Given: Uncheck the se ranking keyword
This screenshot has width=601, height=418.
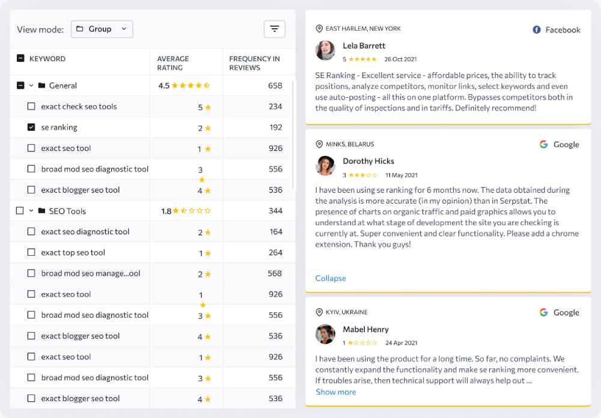Looking at the screenshot, I should coord(31,127).
